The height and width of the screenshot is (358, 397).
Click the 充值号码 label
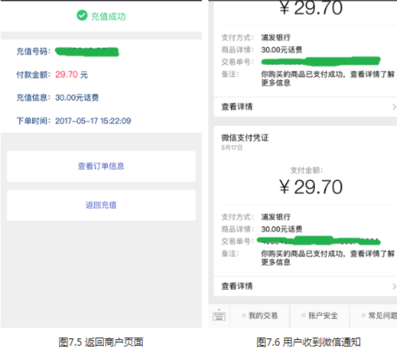tap(33, 51)
